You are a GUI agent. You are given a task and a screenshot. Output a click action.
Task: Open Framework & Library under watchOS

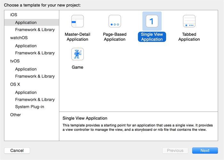[35, 53]
